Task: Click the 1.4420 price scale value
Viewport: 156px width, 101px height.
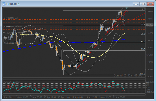Action: click(150, 40)
